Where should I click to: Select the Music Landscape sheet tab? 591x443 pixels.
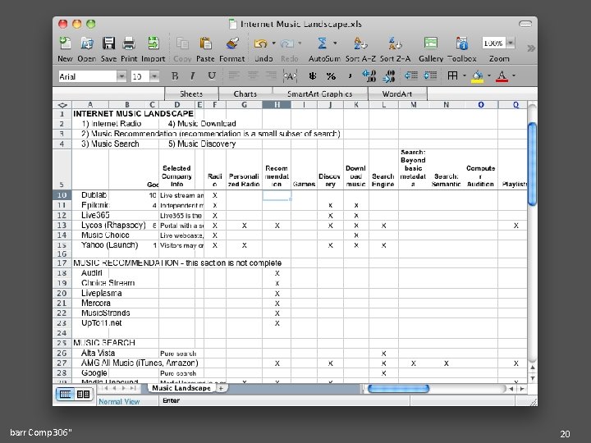[x=181, y=388]
